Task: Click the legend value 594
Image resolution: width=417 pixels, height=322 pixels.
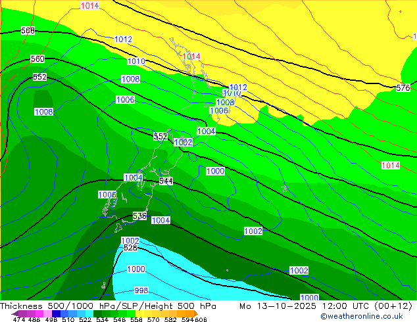Action: click(187, 319)
